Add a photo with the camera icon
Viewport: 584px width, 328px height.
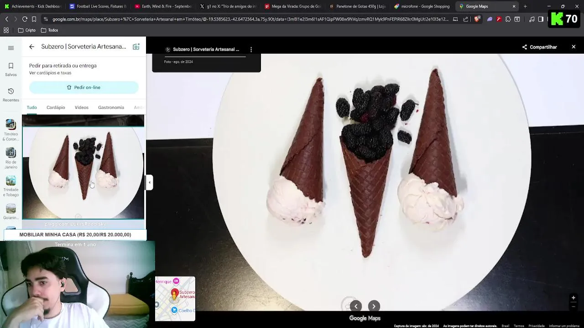[x=136, y=46]
